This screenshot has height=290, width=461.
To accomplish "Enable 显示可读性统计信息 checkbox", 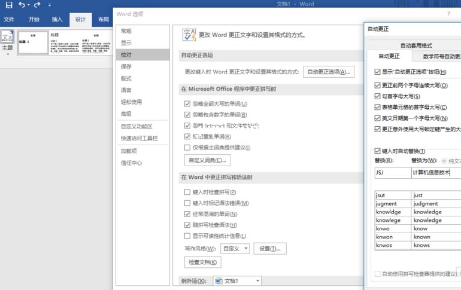I will point(187,236).
